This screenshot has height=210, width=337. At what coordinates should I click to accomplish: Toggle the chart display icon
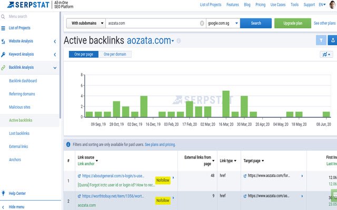(x=326, y=55)
